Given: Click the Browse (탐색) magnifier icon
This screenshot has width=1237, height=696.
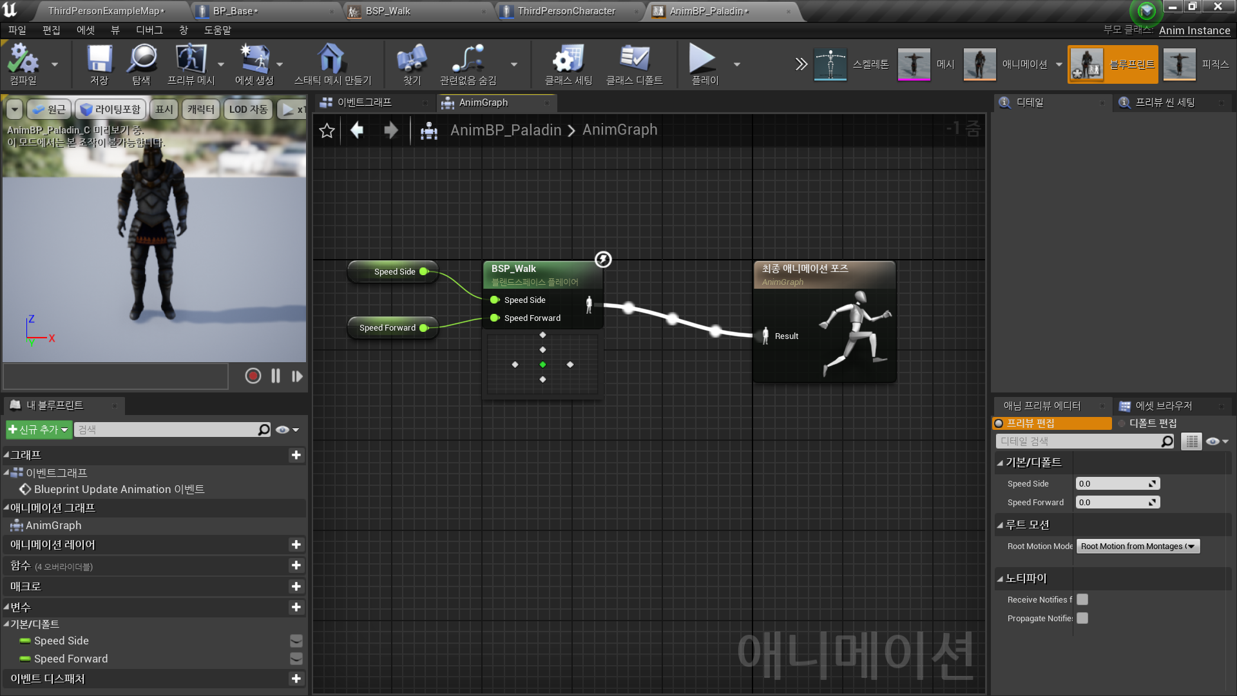Looking at the screenshot, I should click(141, 59).
